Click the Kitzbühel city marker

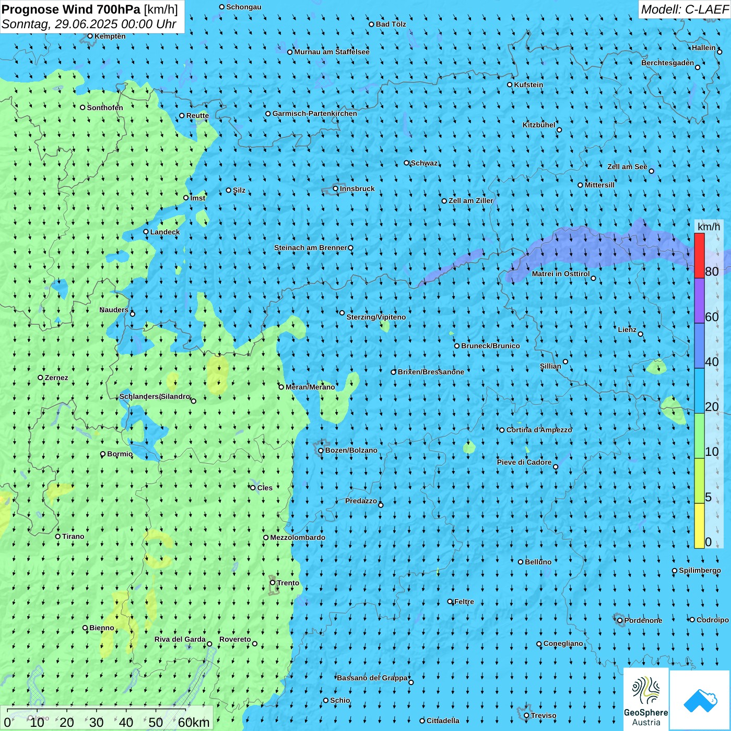click(559, 130)
